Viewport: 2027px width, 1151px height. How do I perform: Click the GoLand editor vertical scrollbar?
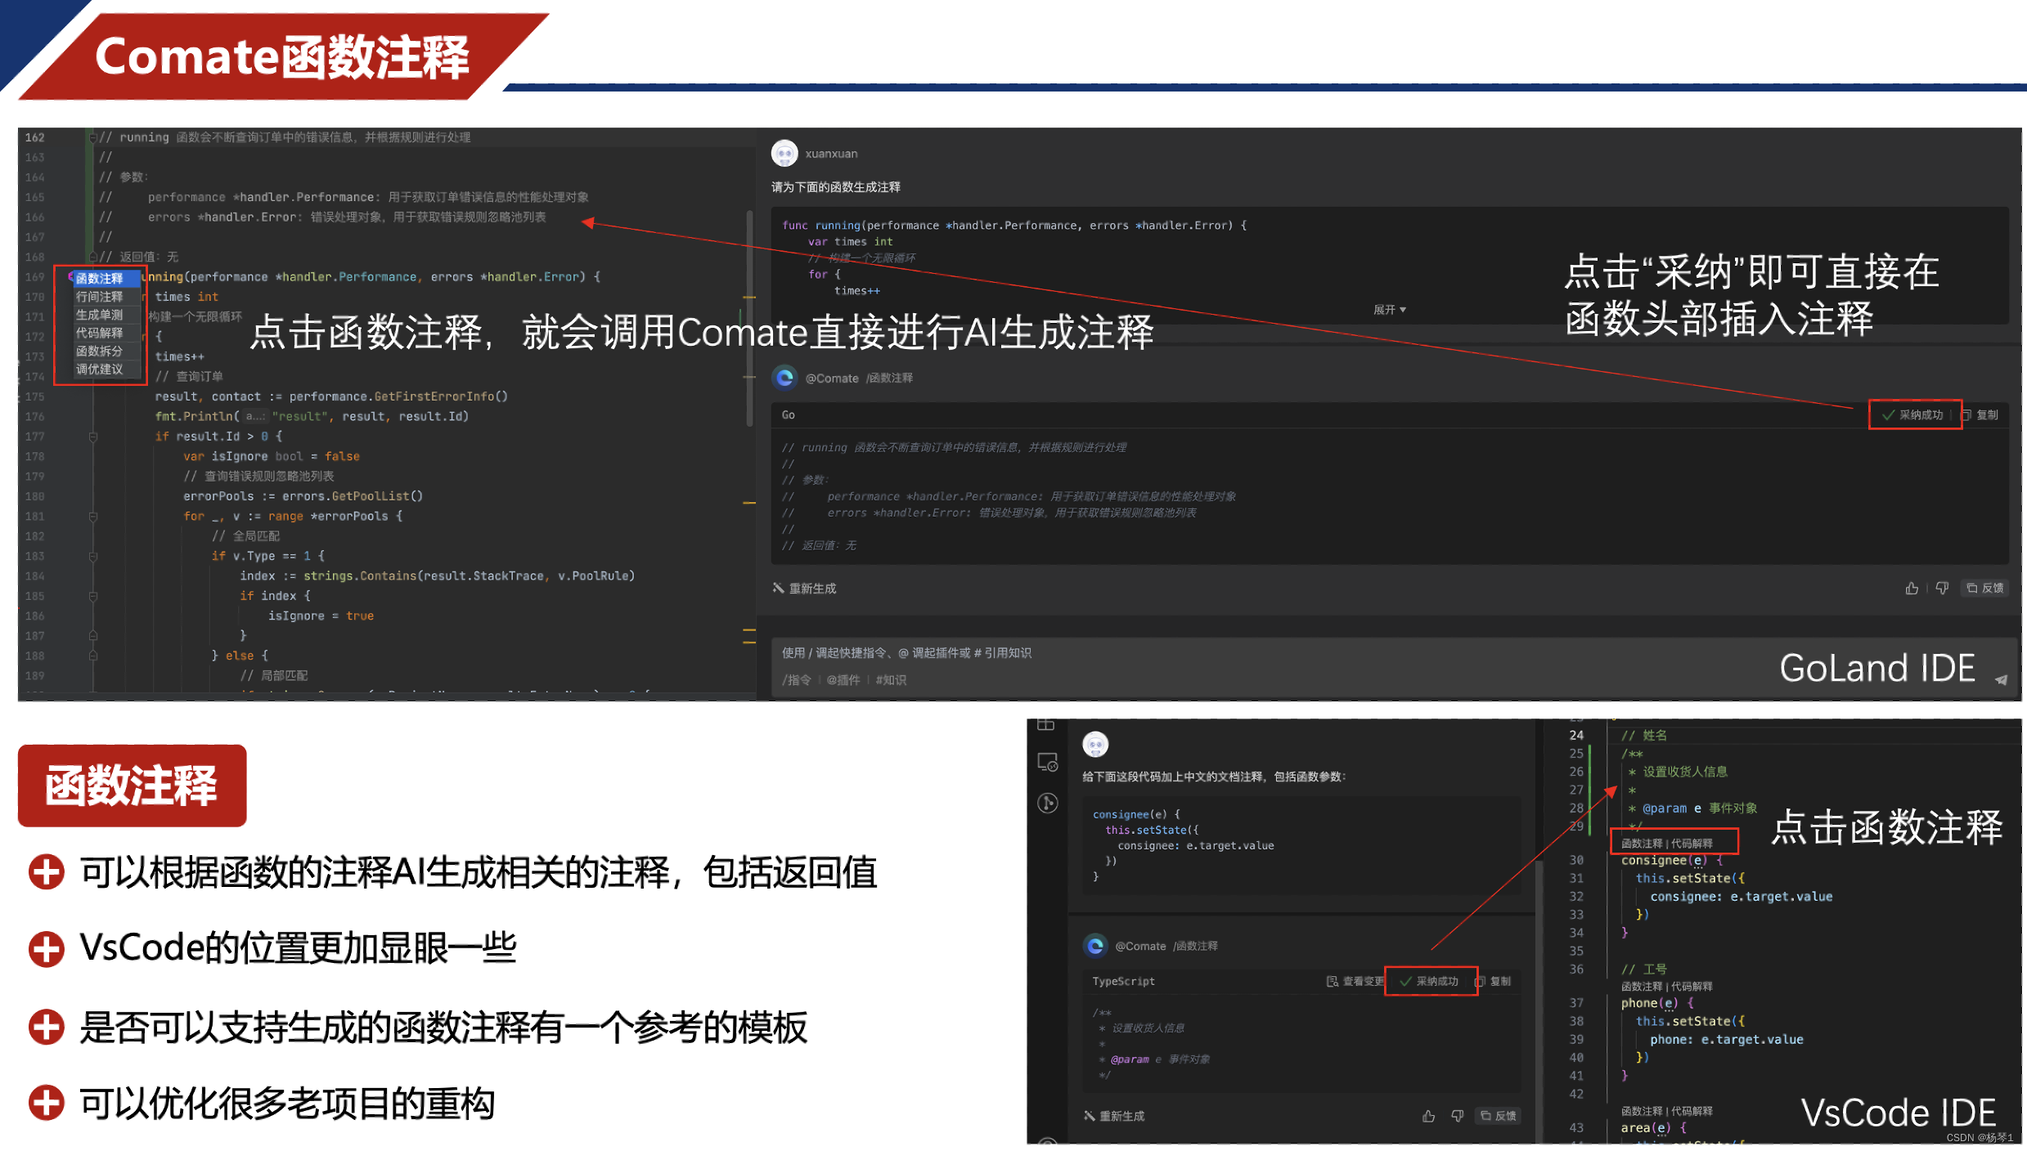pyautogui.click(x=749, y=319)
